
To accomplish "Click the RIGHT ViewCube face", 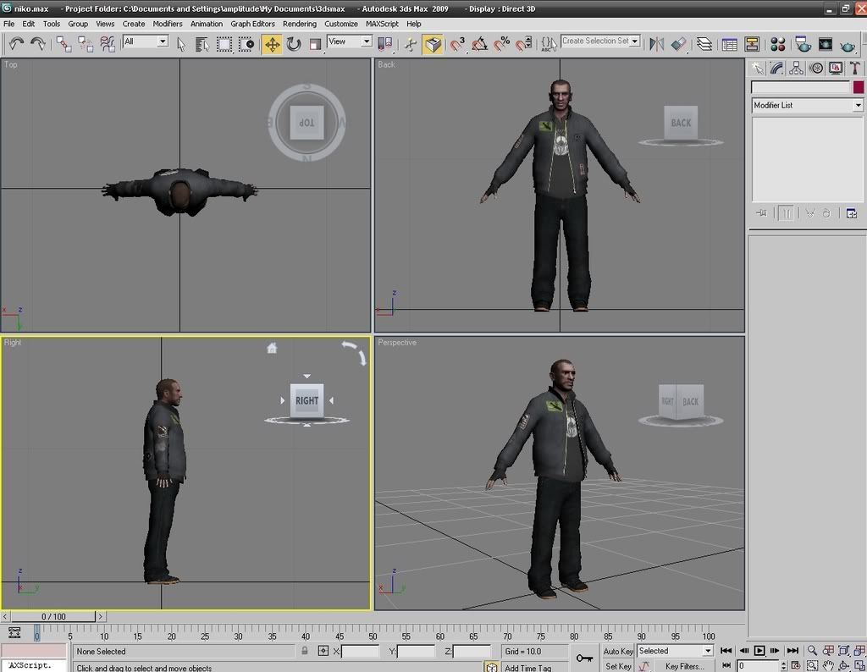I will click(x=306, y=400).
